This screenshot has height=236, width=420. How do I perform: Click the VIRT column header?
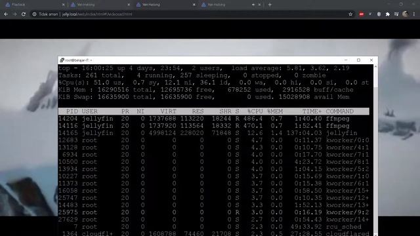168,111
